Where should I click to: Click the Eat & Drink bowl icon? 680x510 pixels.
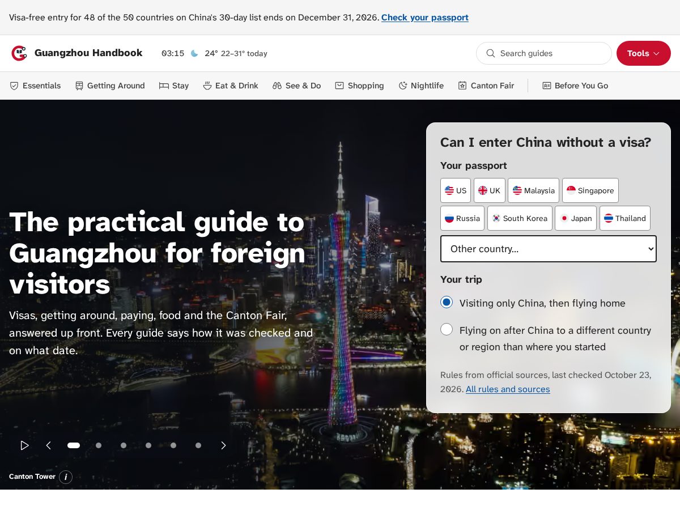pos(207,86)
